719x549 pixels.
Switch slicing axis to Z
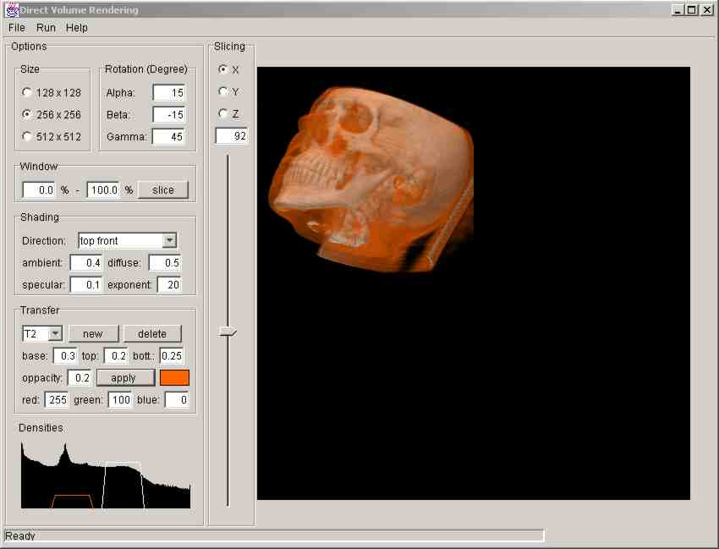pyautogui.click(x=223, y=113)
